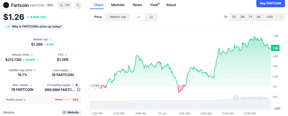Image resolution: width=288 pixels, height=116 pixels.
Task: Open the About tab
Action: point(171,5)
